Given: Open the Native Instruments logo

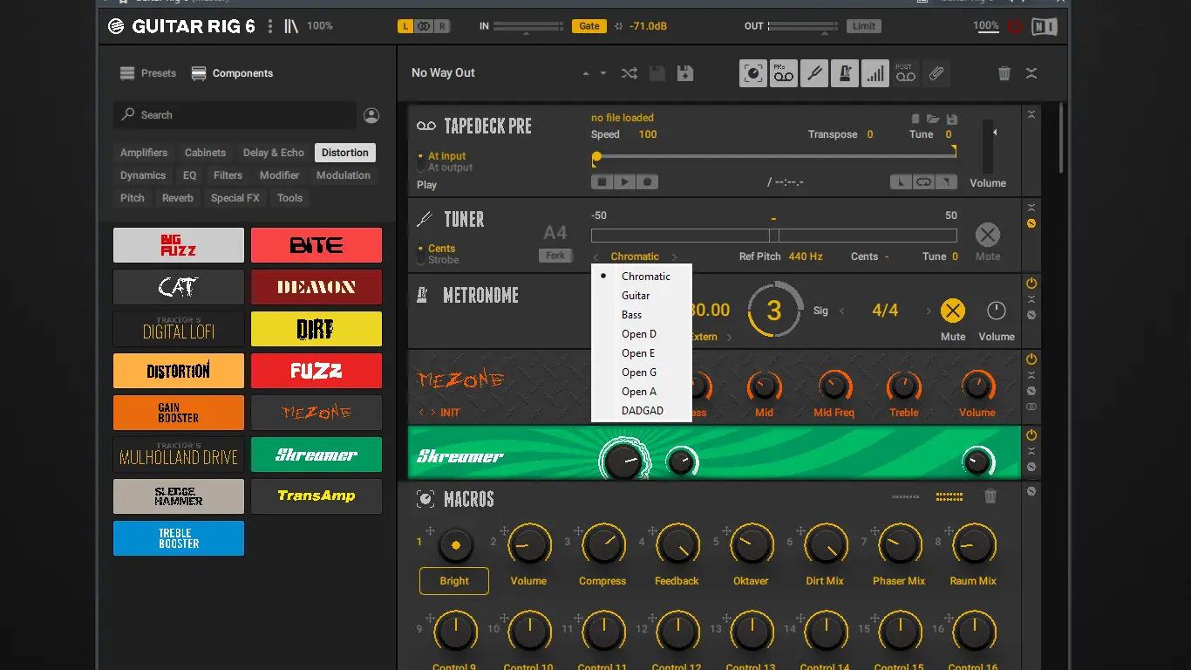Looking at the screenshot, I should 1044,26.
